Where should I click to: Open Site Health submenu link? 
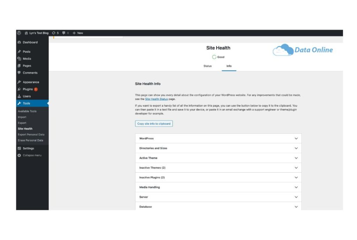pos(25,129)
